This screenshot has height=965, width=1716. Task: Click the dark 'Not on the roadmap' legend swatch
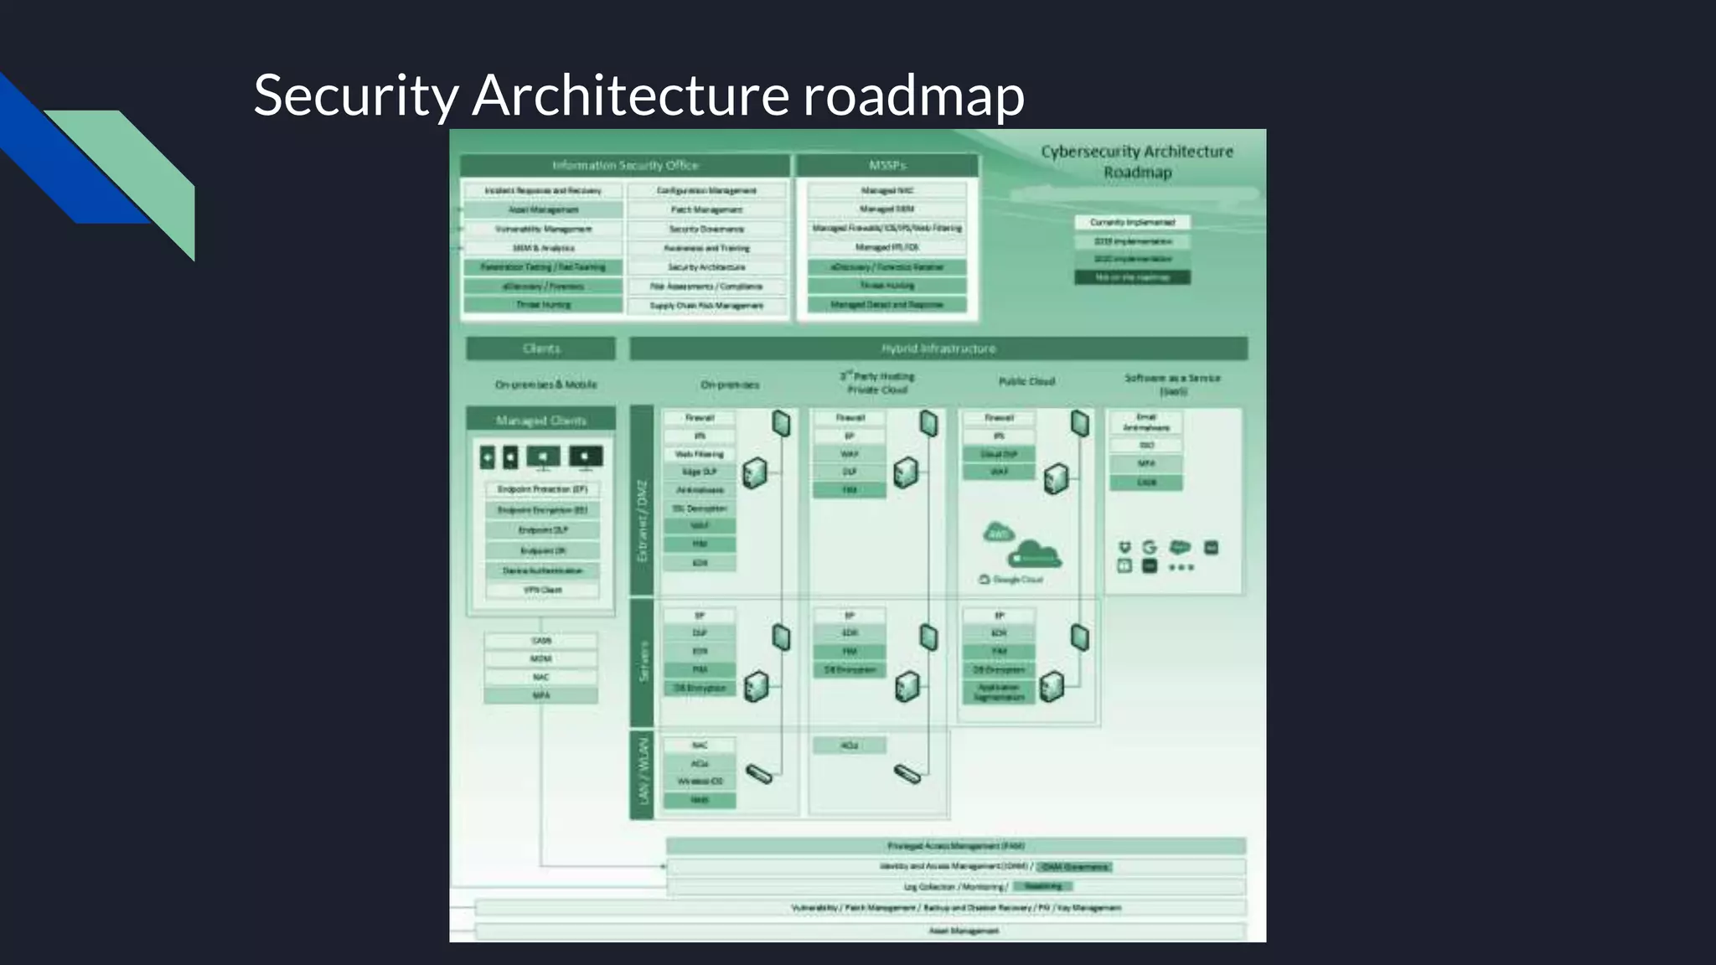coord(1132,277)
